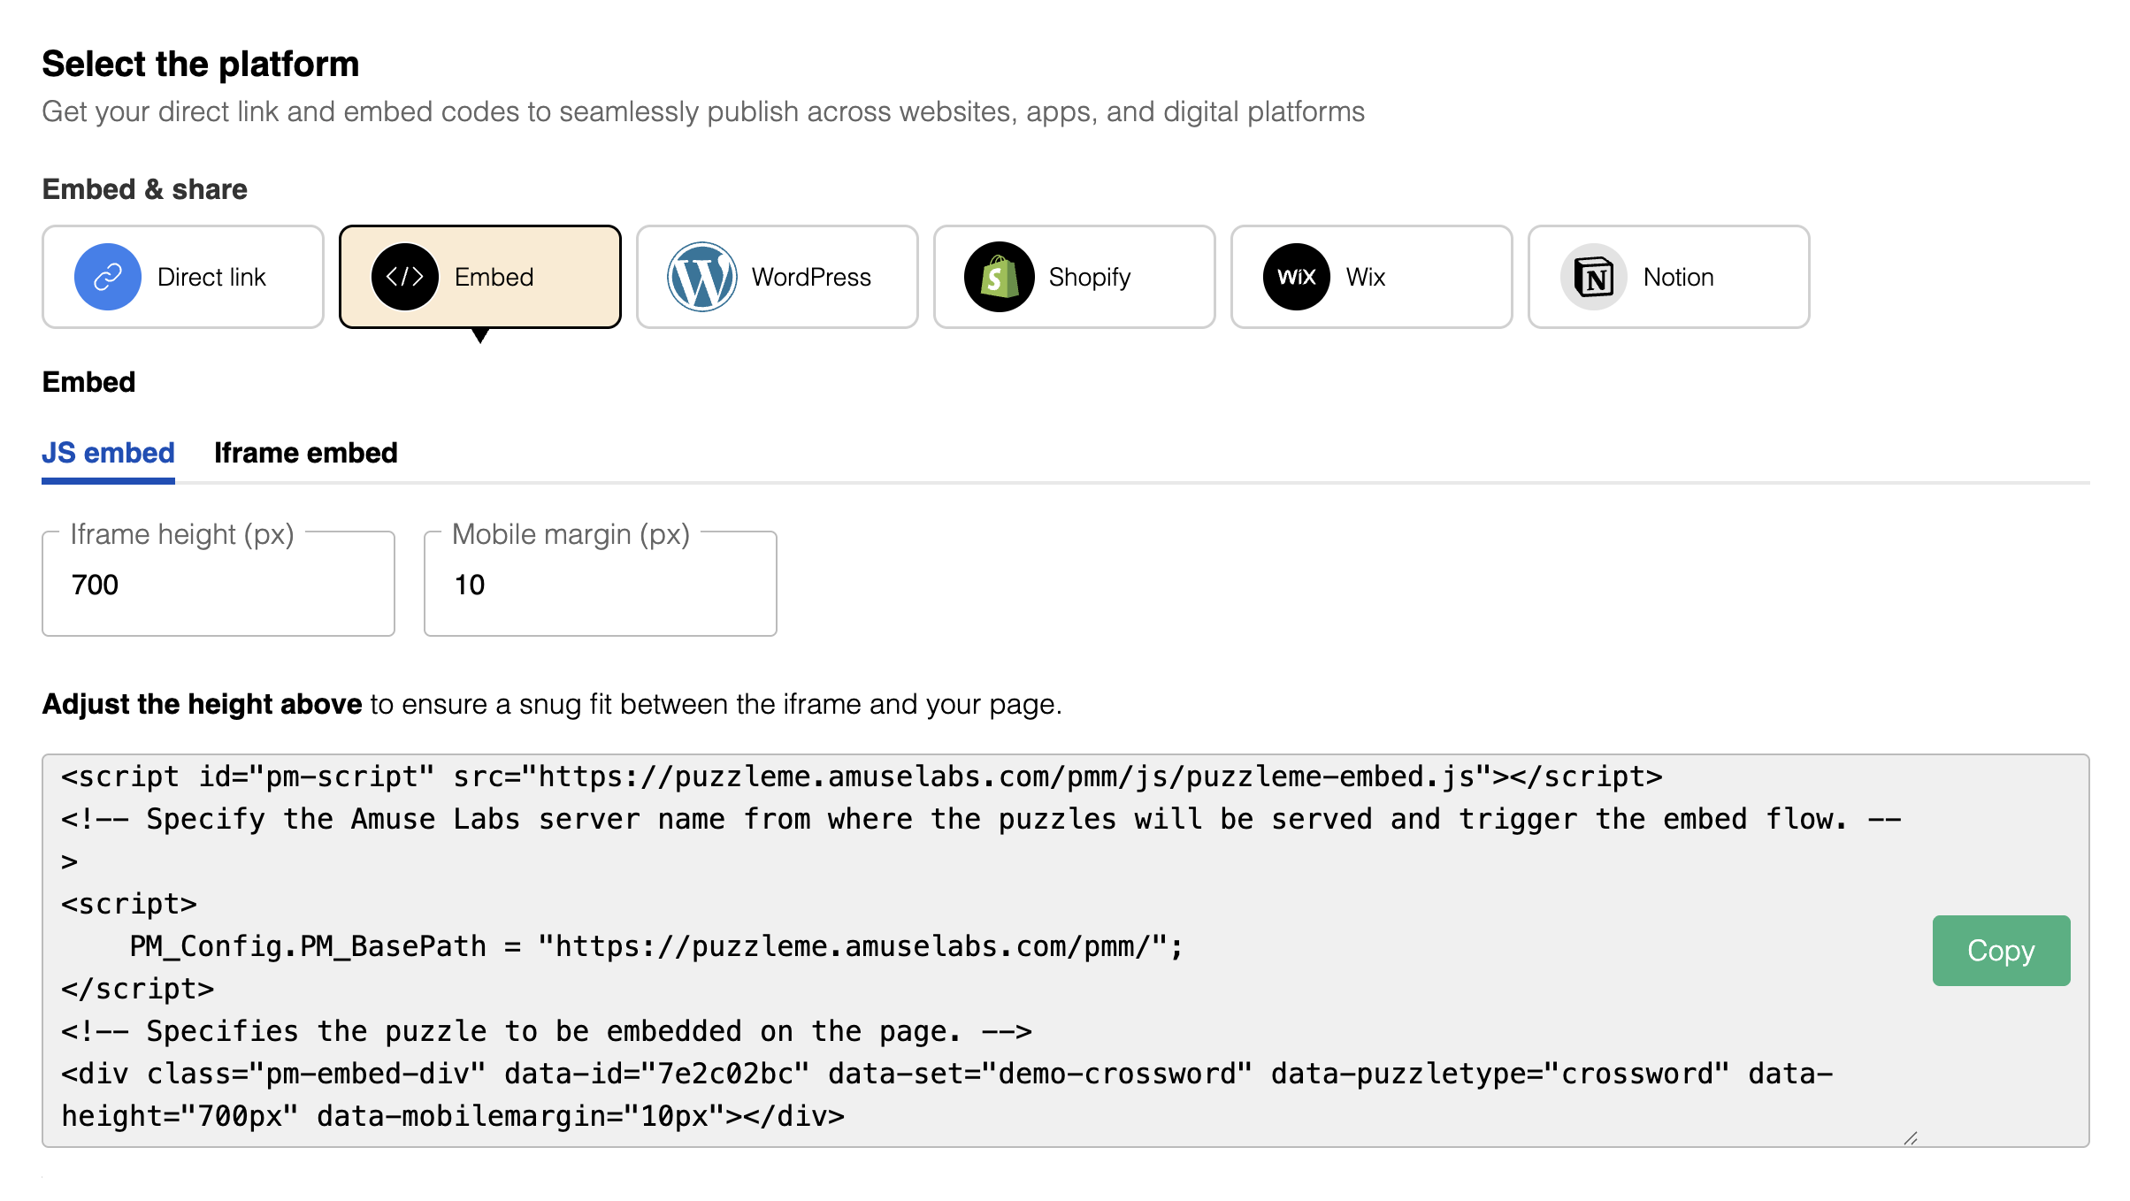The height and width of the screenshot is (1201, 2130).
Task: Click the 'data-id="7e2c02bc"' code text
Action: 657,1074
